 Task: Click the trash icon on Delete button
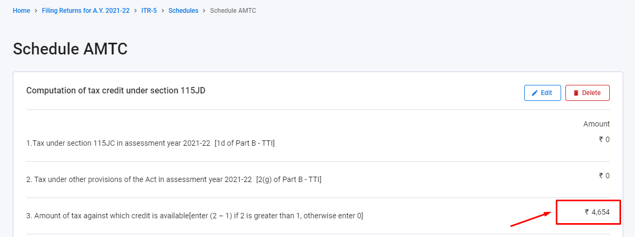point(576,93)
